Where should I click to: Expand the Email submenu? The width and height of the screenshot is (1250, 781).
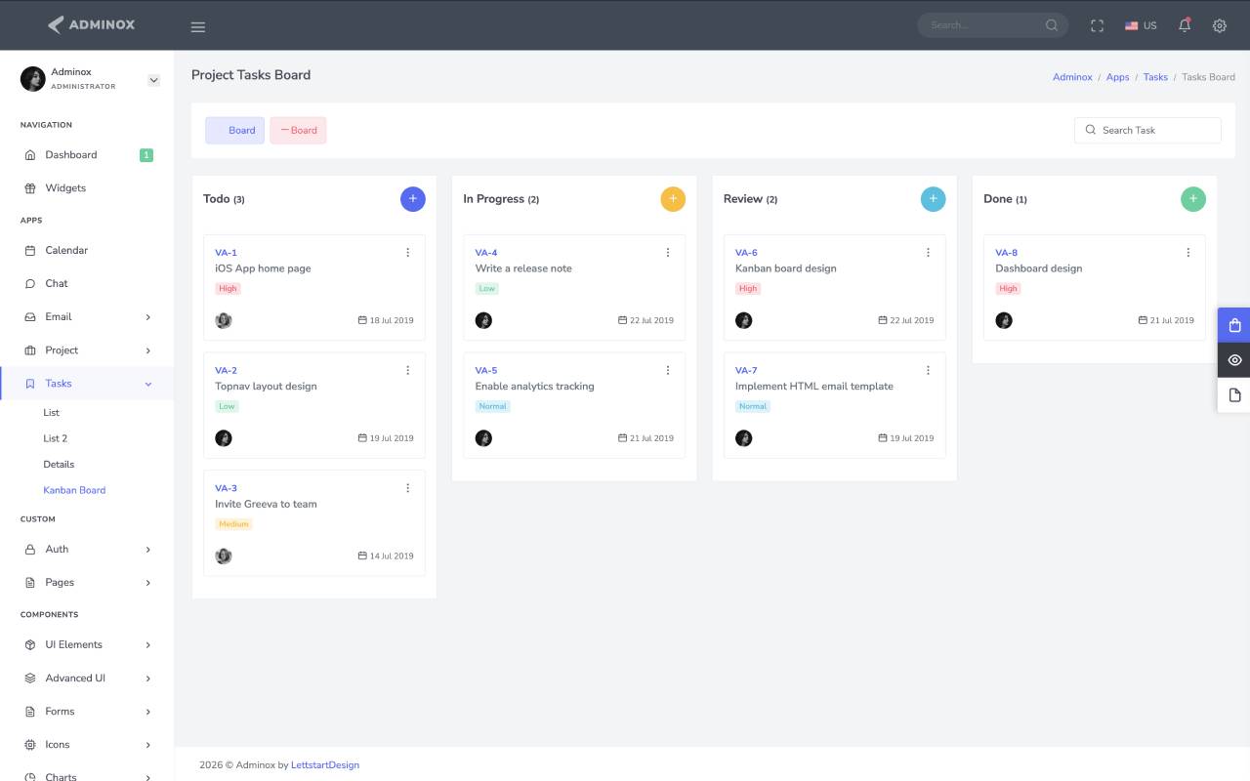pos(87,317)
